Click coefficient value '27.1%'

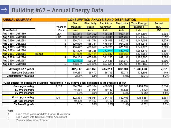pyautogui.click(x=79, y=76)
